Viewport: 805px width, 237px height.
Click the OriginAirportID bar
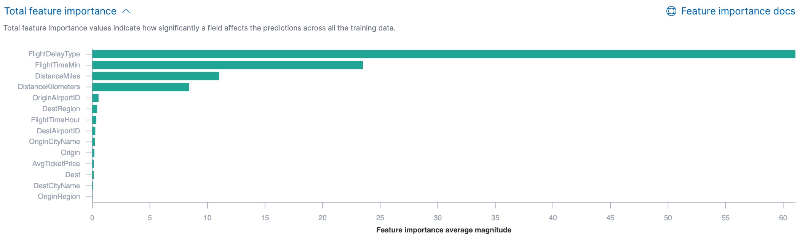[96, 98]
